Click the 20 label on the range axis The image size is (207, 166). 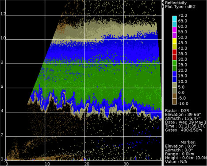pos(87,164)
